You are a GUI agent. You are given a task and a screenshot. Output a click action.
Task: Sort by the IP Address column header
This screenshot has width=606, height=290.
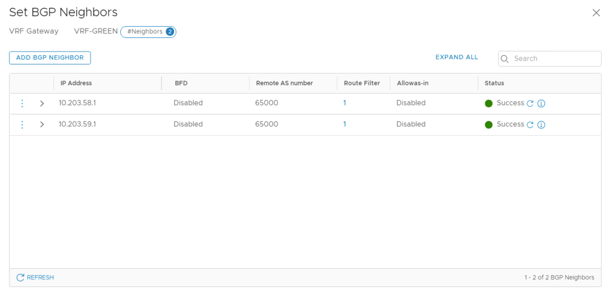[76, 83]
